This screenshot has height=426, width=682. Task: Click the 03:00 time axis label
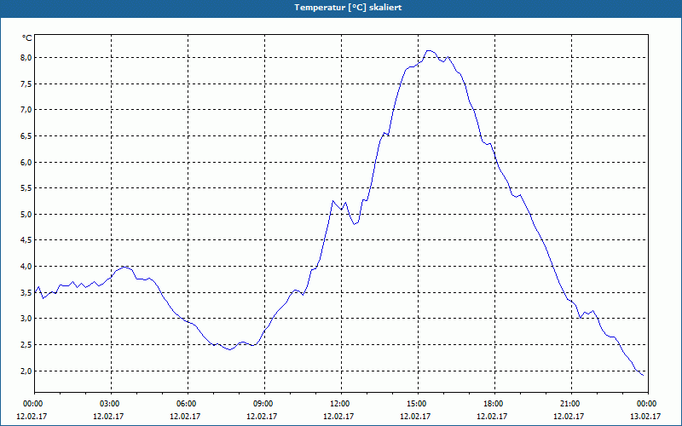[x=112, y=404]
